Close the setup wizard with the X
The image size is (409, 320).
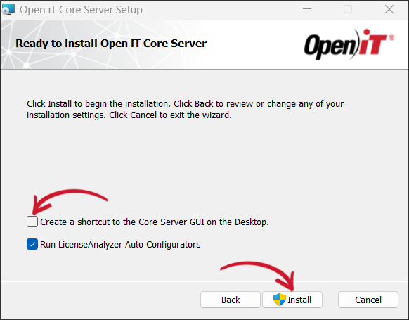click(389, 9)
